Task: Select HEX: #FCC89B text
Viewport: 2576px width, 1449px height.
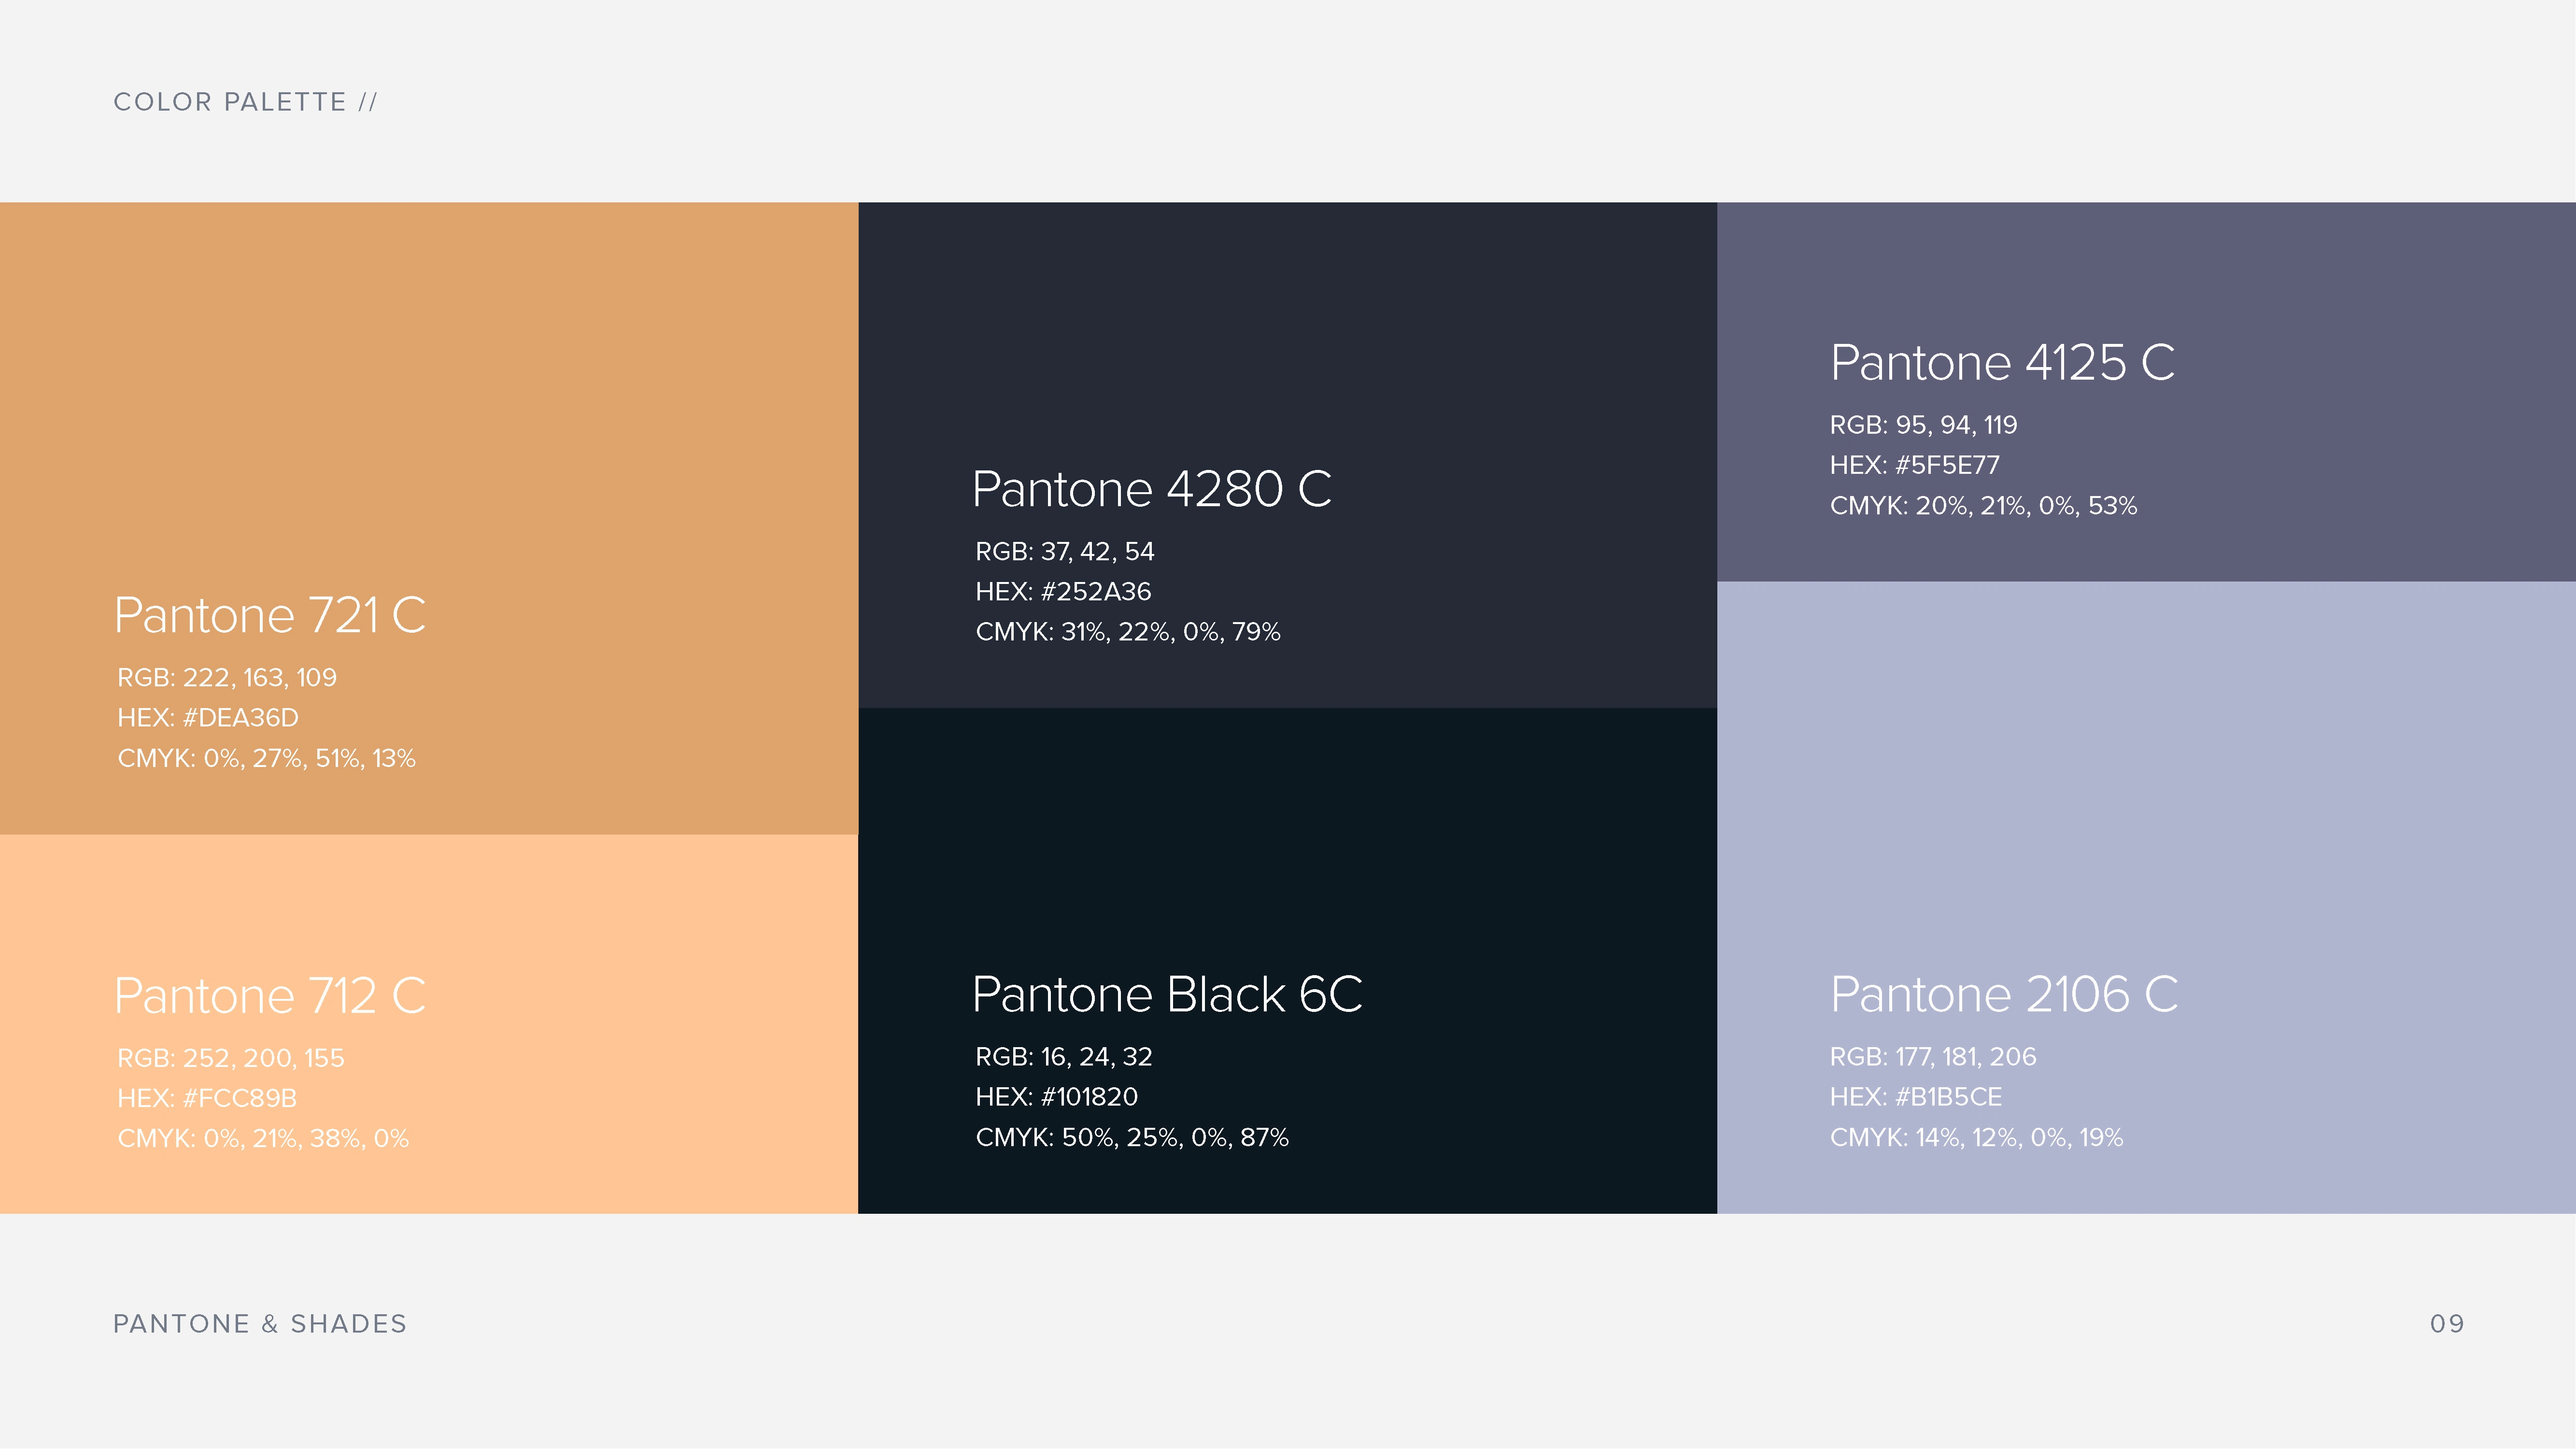Action: pos(207,1098)
